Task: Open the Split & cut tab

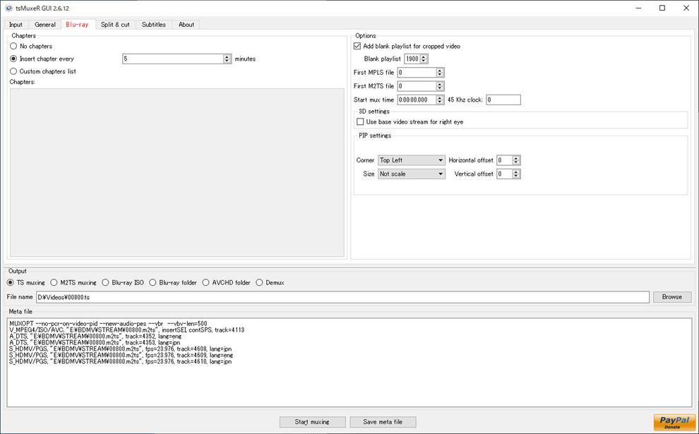Action: (115, 25)
